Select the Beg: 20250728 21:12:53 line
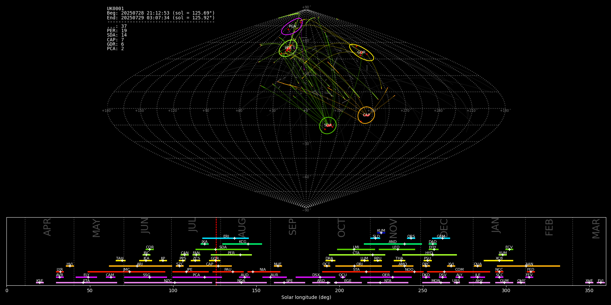 [x=161, y=13]
